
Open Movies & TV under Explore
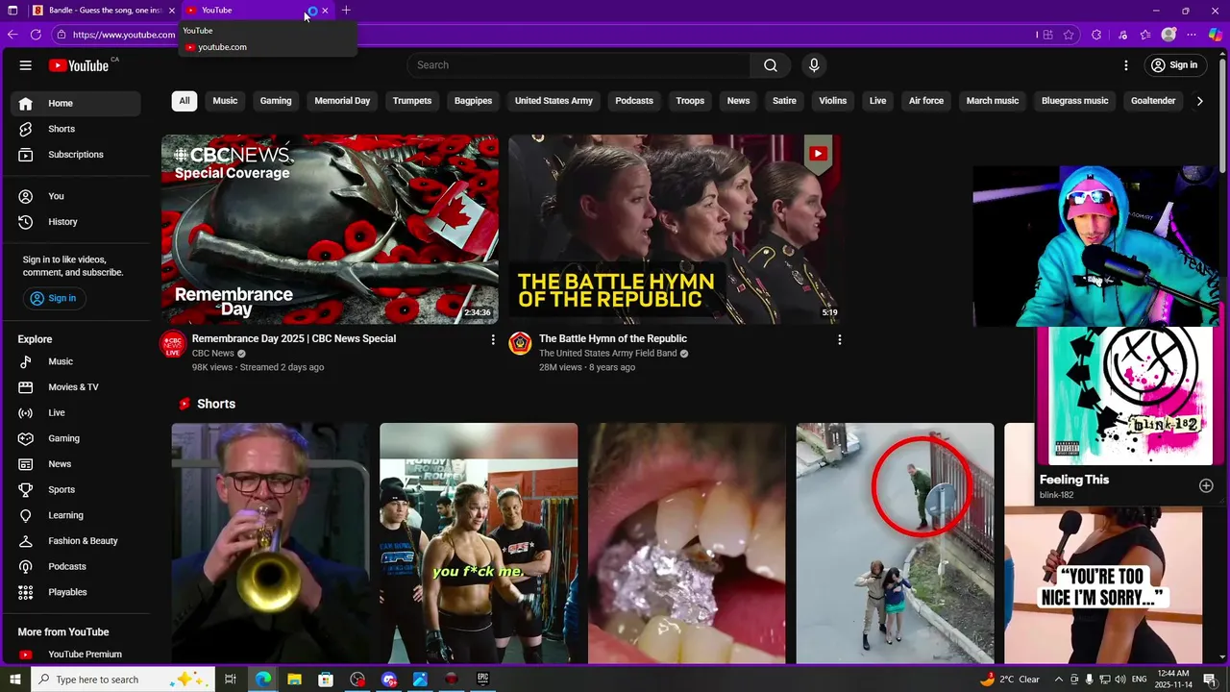(x=75, y=387)
